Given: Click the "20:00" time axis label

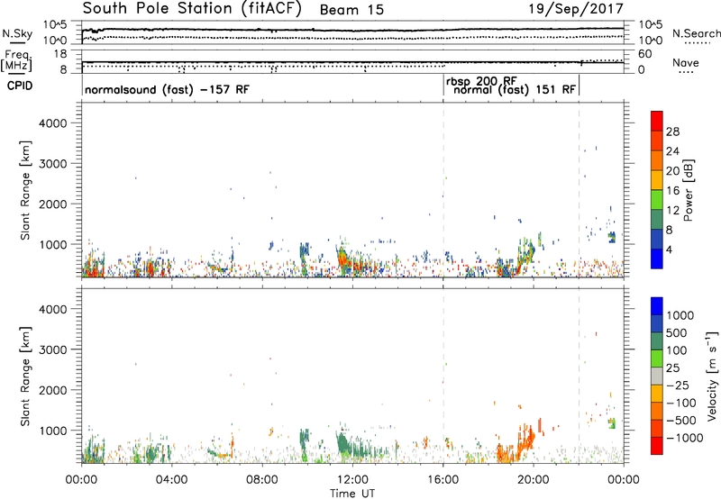Looking at the screenshot, I should 534,480.
